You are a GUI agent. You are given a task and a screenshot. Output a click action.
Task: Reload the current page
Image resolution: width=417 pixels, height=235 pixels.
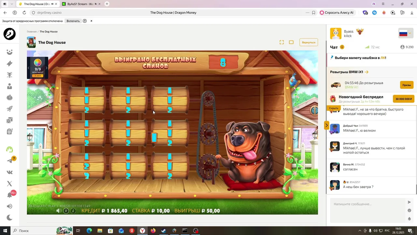point(24,12)
